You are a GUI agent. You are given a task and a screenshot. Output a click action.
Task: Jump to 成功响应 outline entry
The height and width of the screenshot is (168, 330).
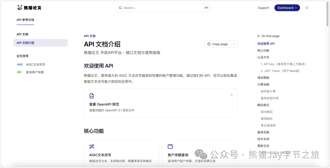click(267, 112)
